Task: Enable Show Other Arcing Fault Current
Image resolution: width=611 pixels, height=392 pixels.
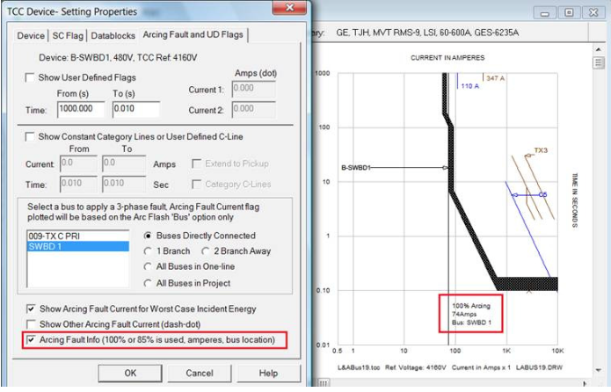Action: click(31, 324)
